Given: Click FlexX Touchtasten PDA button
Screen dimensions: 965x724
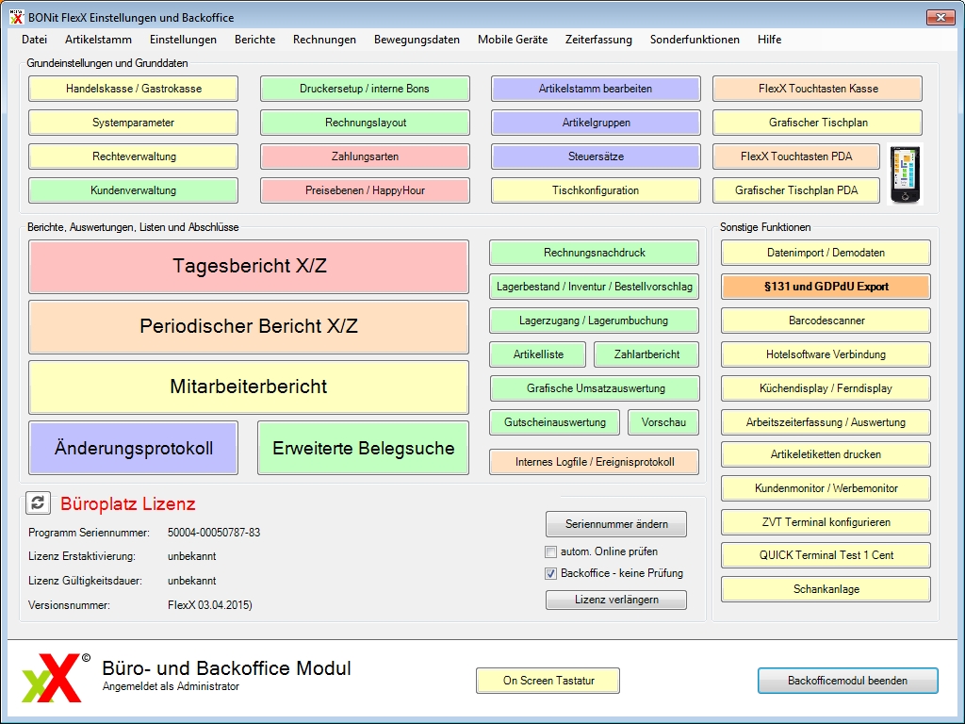Looking at the screenshot, I should [796, 156].
